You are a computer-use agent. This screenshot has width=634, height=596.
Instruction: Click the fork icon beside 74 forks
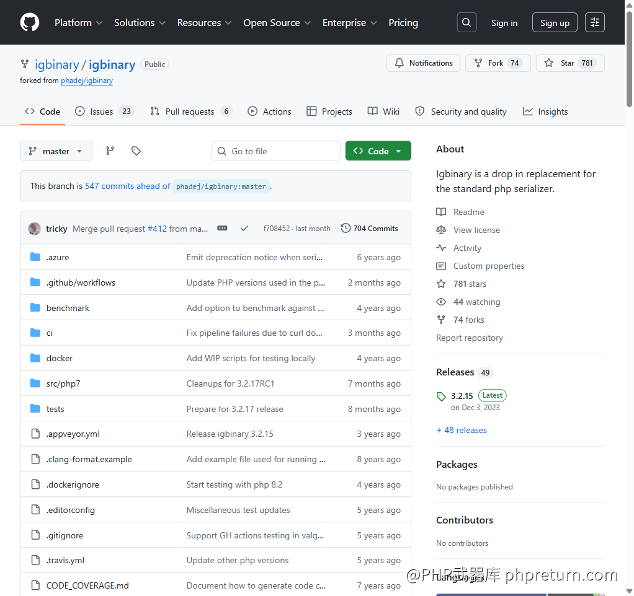tap(441, 320)
